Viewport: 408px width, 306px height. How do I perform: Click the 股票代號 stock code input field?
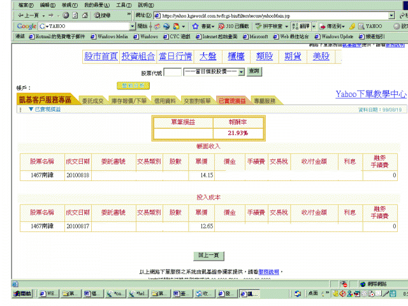pyautogui.click(x=172, y=72)
